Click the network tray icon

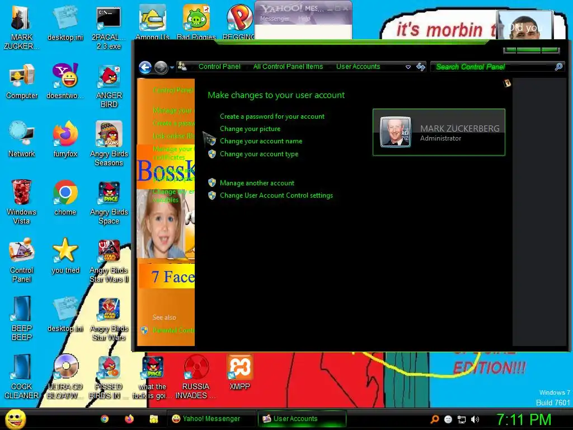[x=462, y=419]
